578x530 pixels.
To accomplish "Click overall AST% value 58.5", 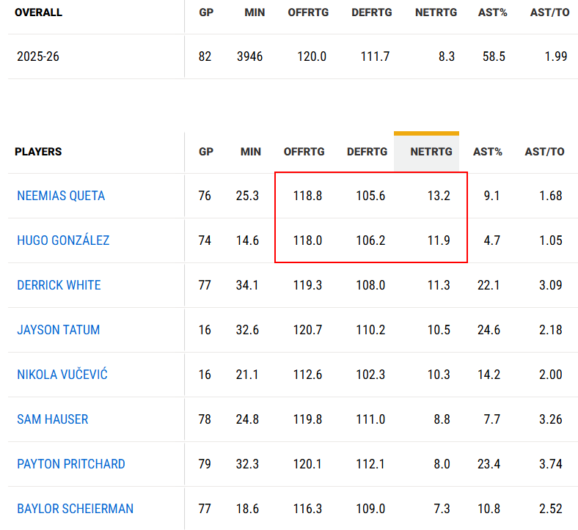I will click(494, 56).
